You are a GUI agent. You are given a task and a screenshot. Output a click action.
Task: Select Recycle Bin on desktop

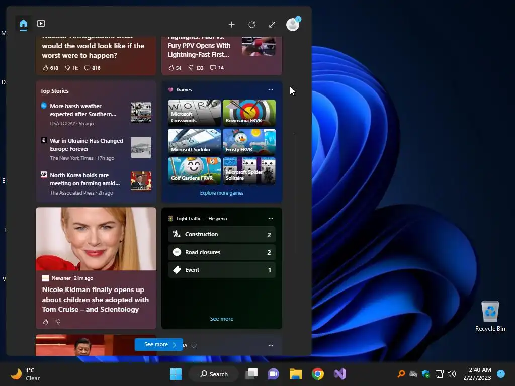coord(490,316)
